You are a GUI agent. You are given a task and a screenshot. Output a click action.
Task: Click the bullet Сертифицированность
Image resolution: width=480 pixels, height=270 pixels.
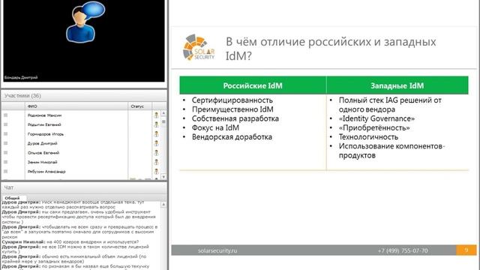coord(232,100)
